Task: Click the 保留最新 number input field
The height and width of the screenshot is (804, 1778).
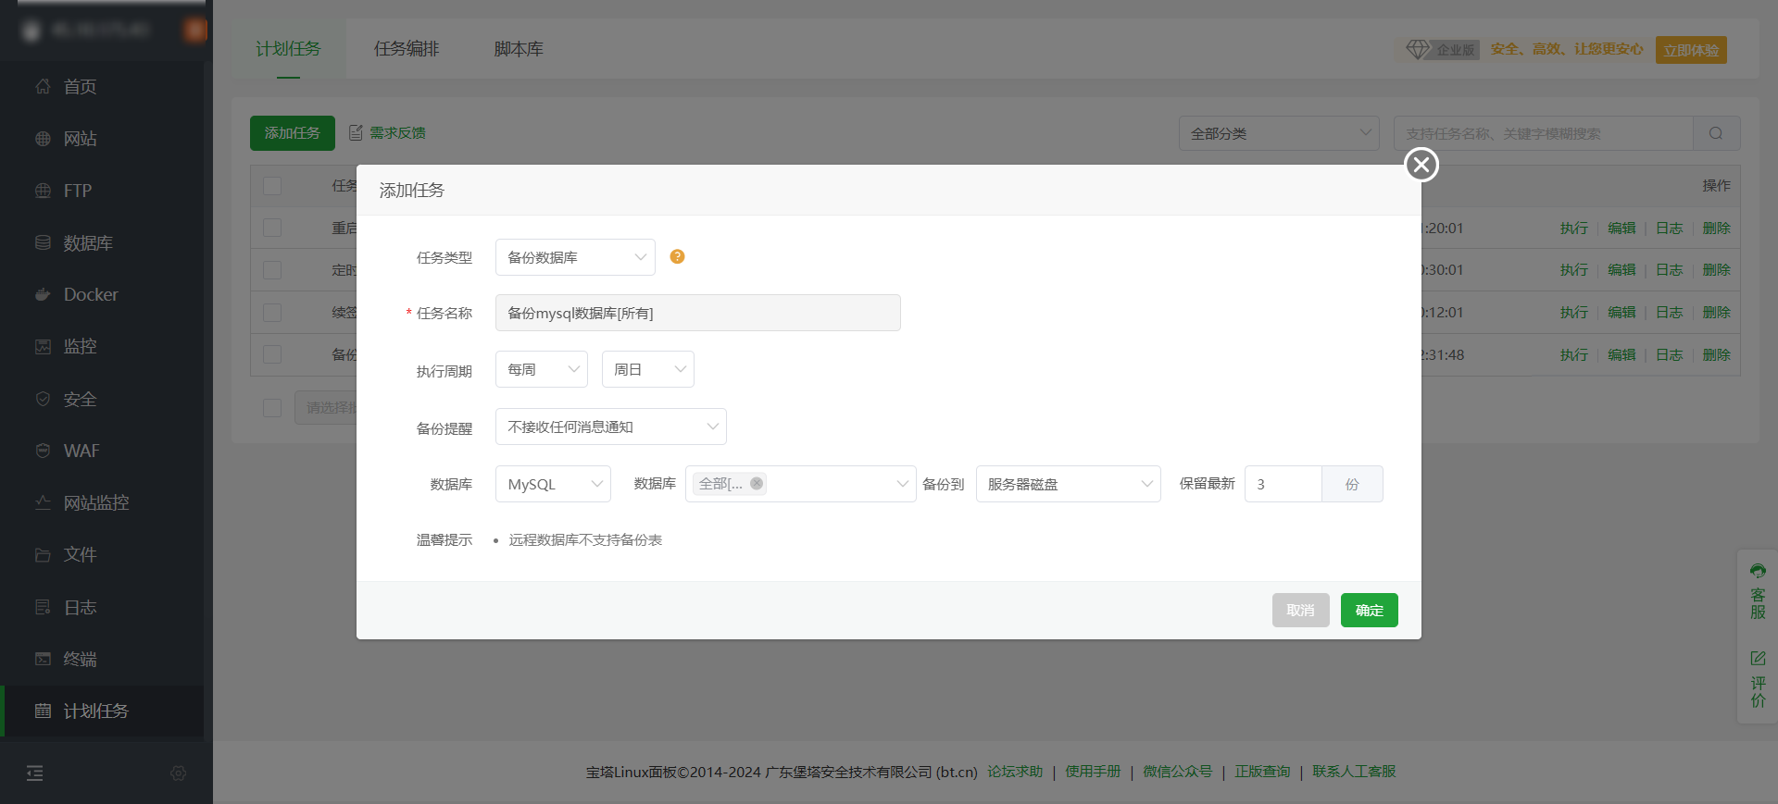Action: tap(1283, 484)
